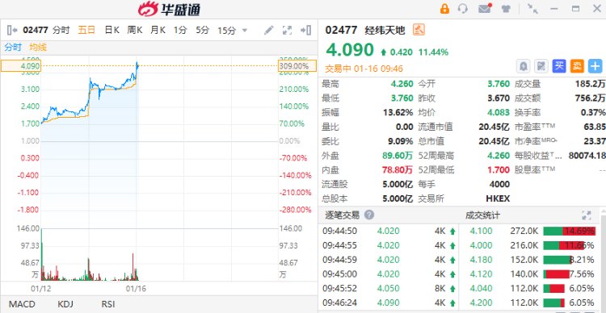Open customer service headset icon
This screenshot has width=606, height=313.
click(463, 9)
